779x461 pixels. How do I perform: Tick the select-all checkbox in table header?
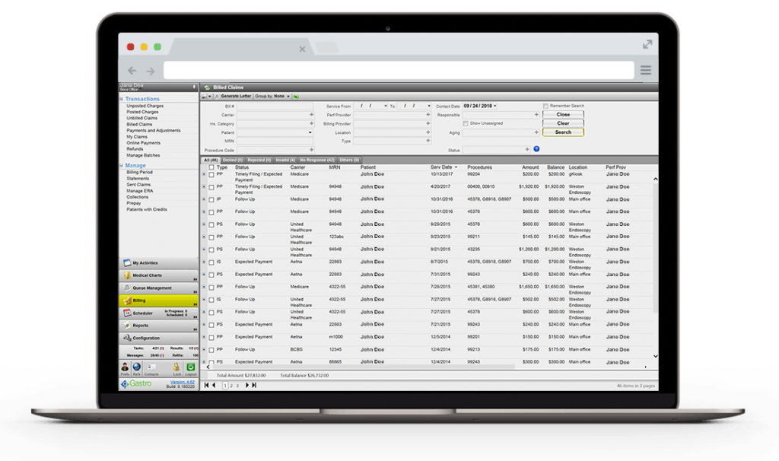tap(211, 167)
